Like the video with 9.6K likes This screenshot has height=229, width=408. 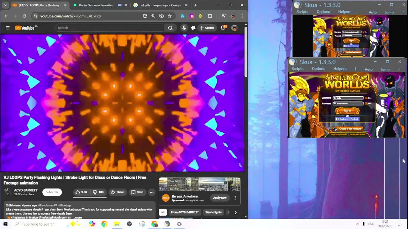tap(81, 192)
